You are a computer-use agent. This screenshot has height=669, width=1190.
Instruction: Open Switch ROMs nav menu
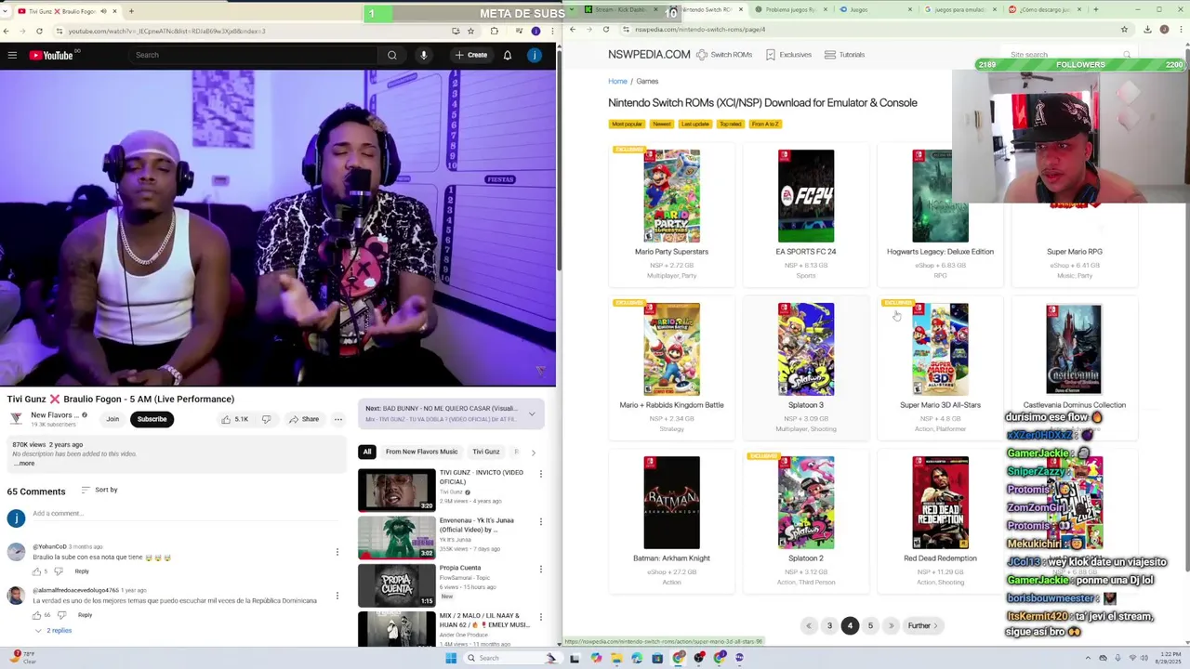(724, 55)
